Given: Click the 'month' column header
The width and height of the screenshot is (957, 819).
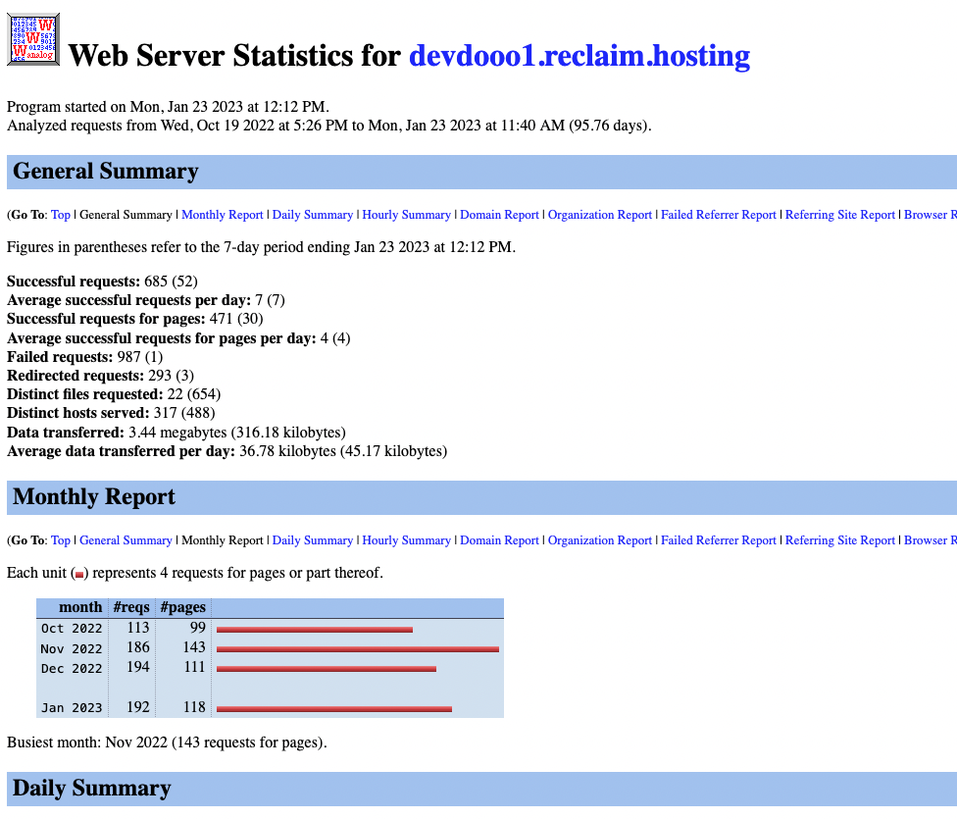Looking at the screenshot, I should (x=80, y=608).
